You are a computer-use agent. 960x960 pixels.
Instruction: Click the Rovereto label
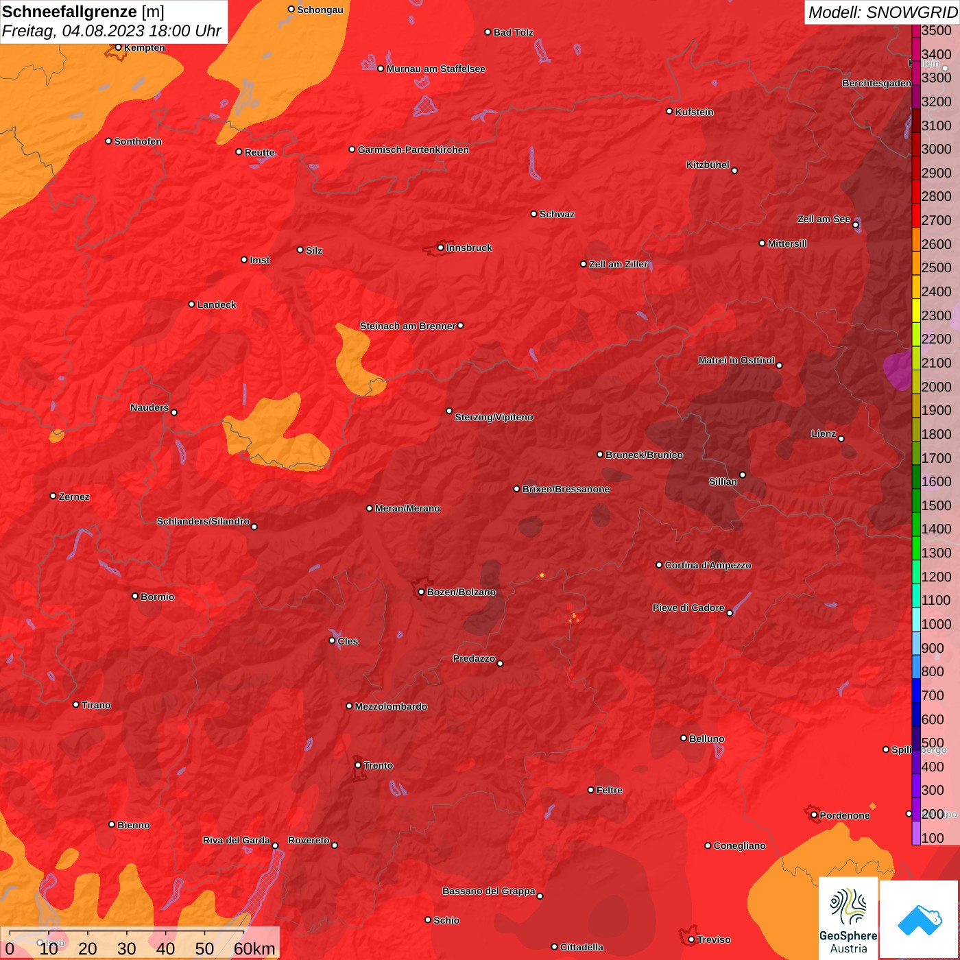309,840
